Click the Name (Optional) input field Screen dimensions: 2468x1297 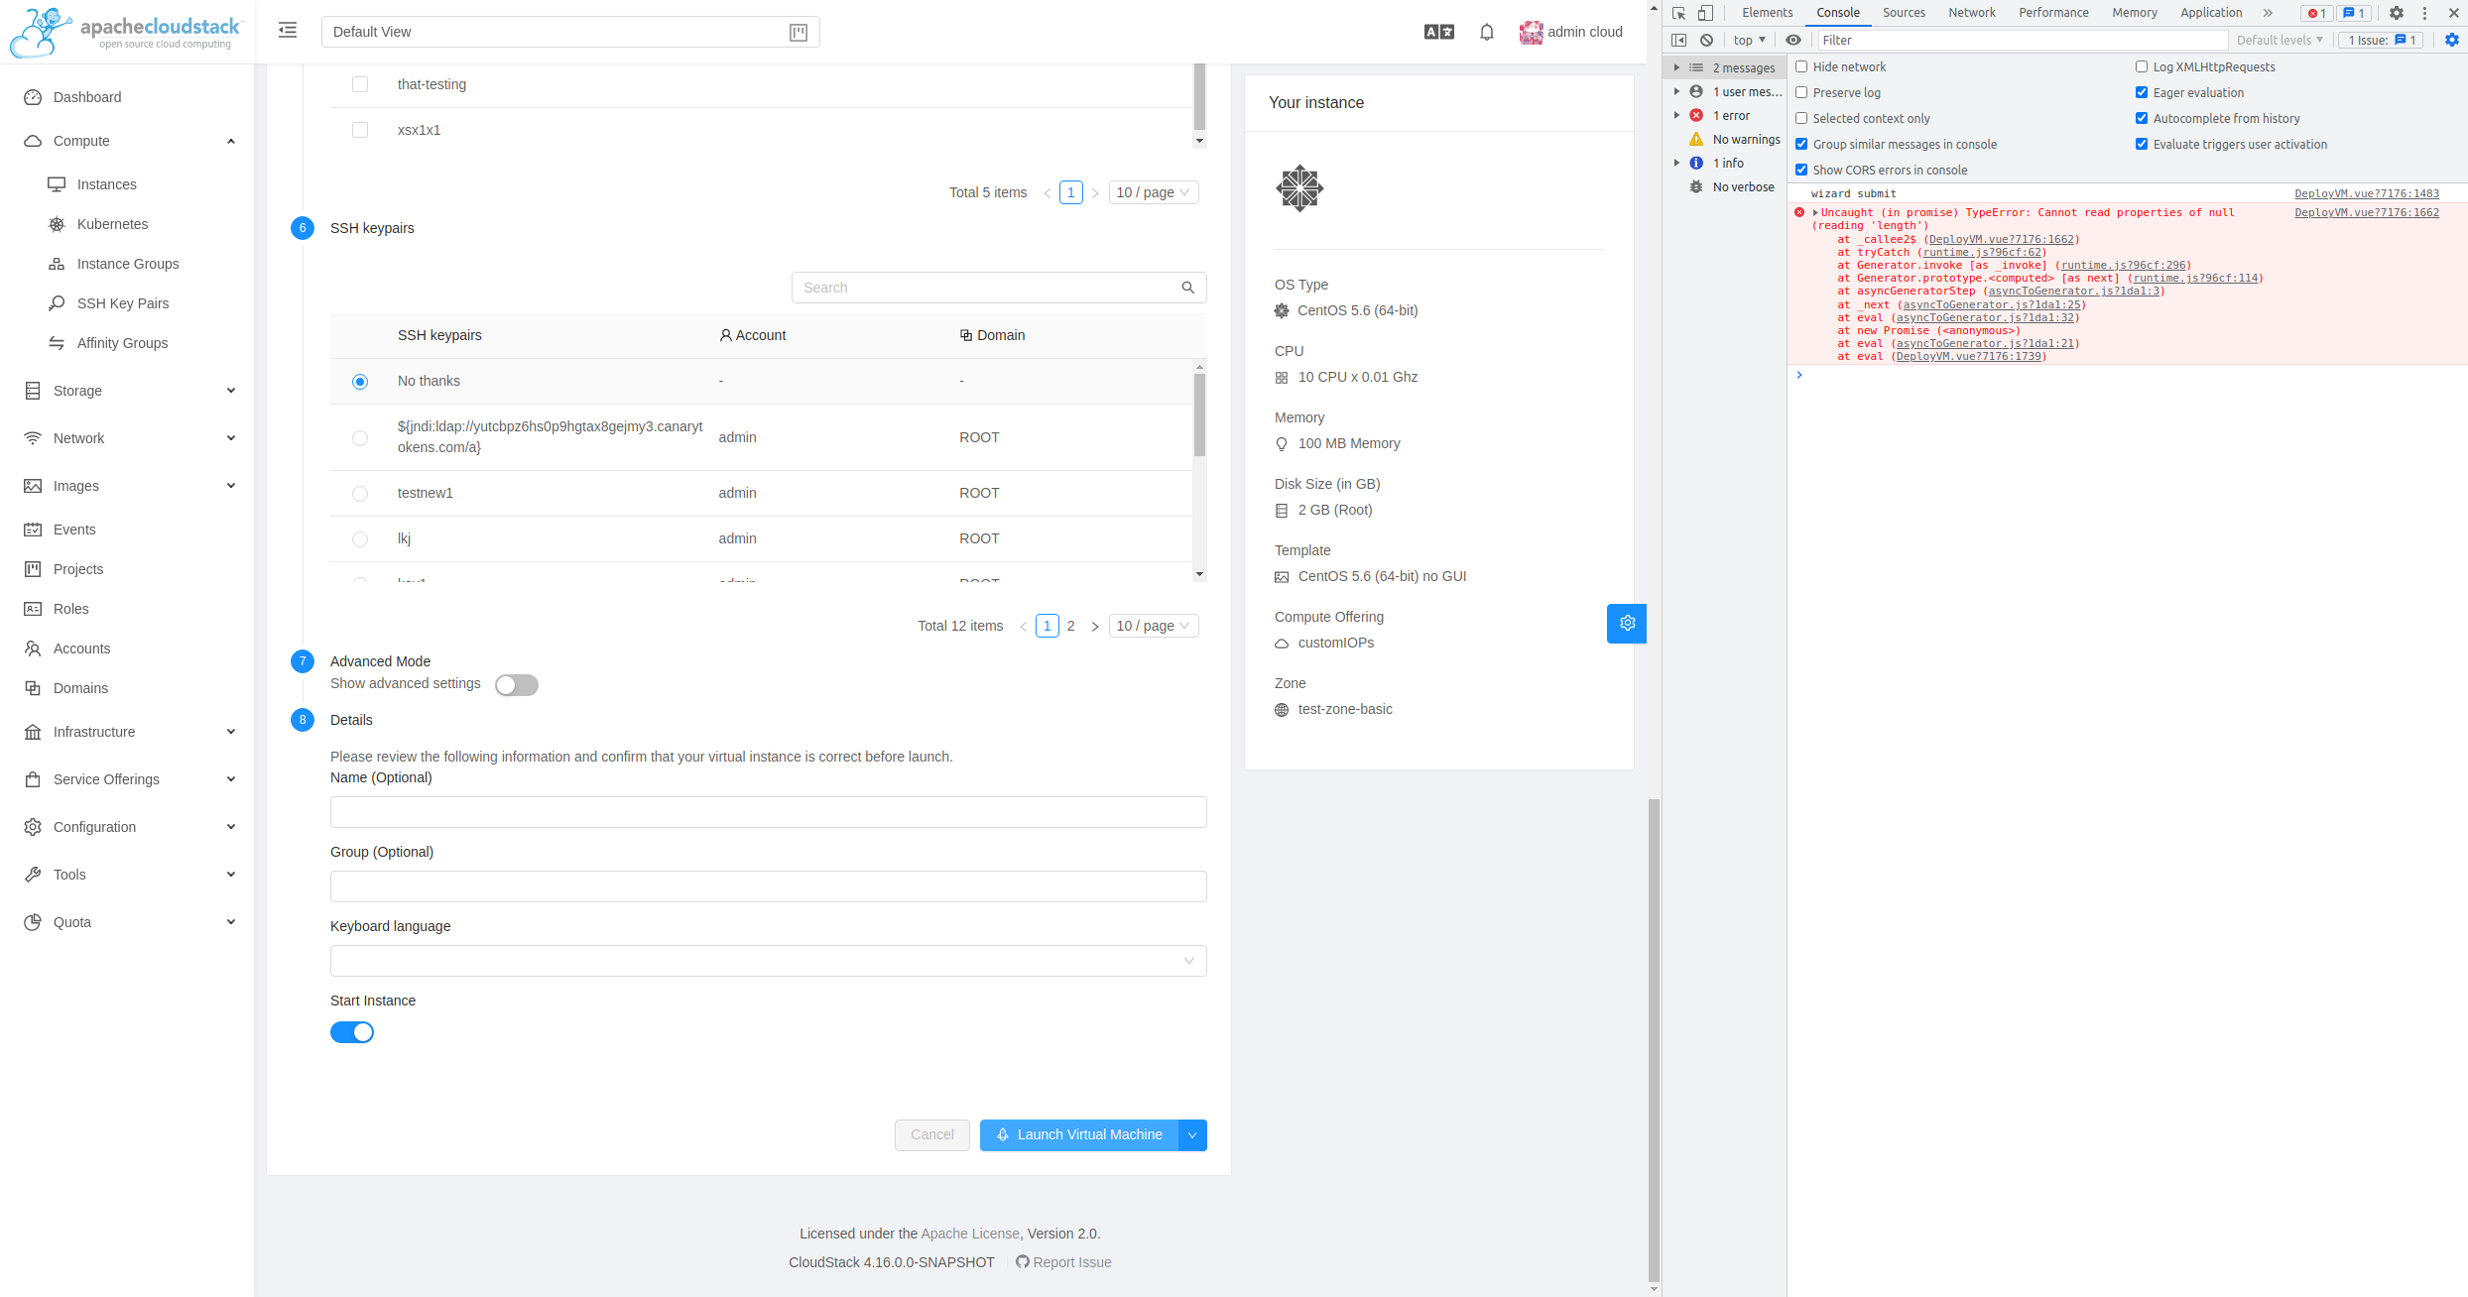768,812
